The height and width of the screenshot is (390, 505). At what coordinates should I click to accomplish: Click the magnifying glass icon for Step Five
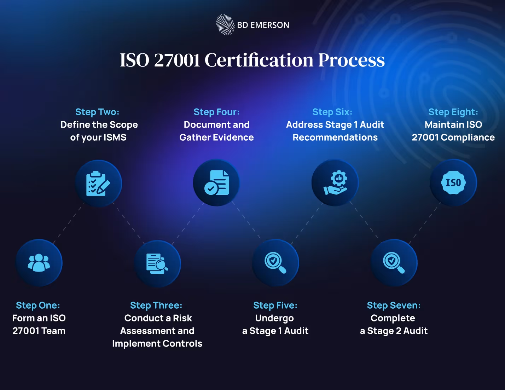pos(275,263)
